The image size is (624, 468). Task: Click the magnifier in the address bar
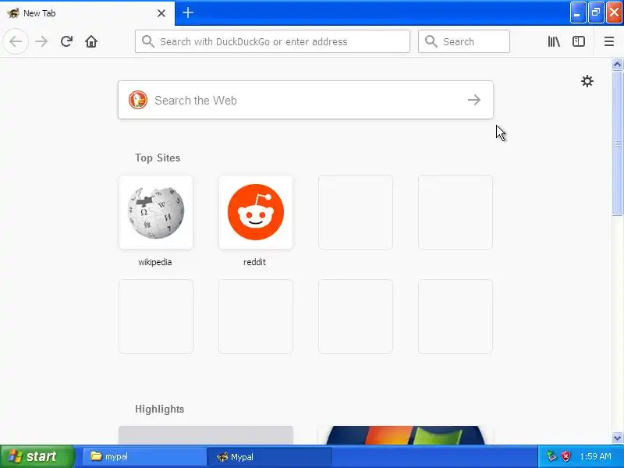148,41
